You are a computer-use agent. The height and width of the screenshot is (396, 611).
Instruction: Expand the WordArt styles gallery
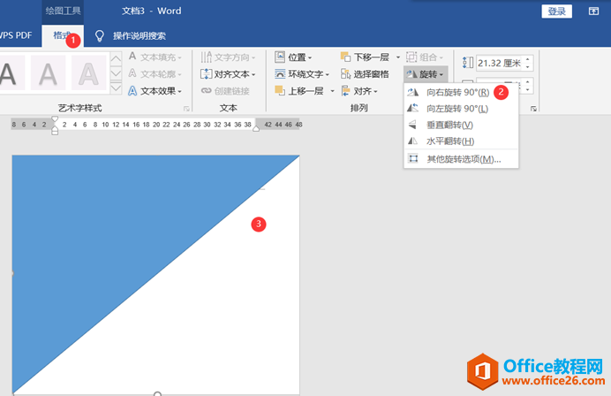point(116,88)
